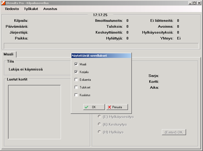This screenshot has height=151, width=203.
Task: Maximize the EResults Pro window
Action: point(194,3)
